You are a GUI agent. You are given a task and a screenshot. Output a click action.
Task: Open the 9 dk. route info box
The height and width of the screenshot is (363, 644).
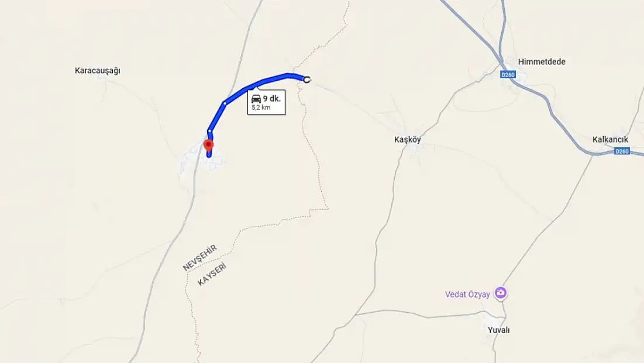(x=266, y=102)
